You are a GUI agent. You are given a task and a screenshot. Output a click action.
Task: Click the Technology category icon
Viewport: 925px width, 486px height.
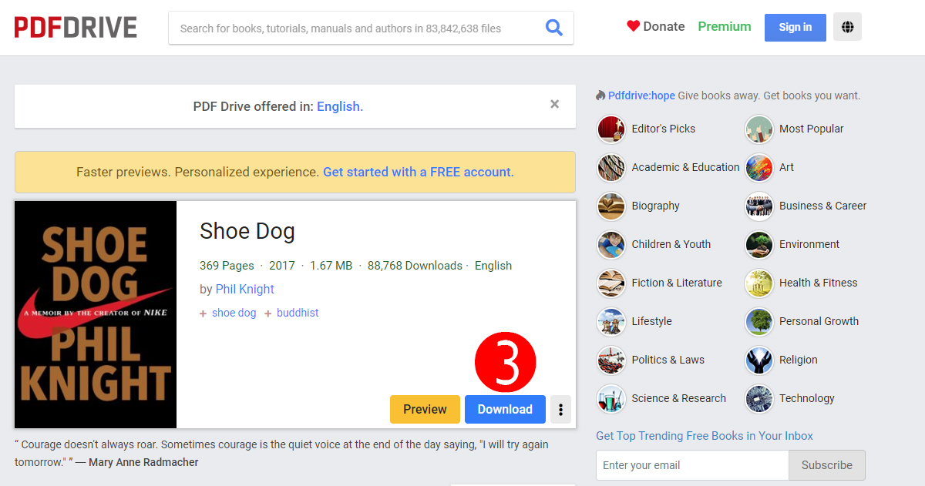point(759,398)
